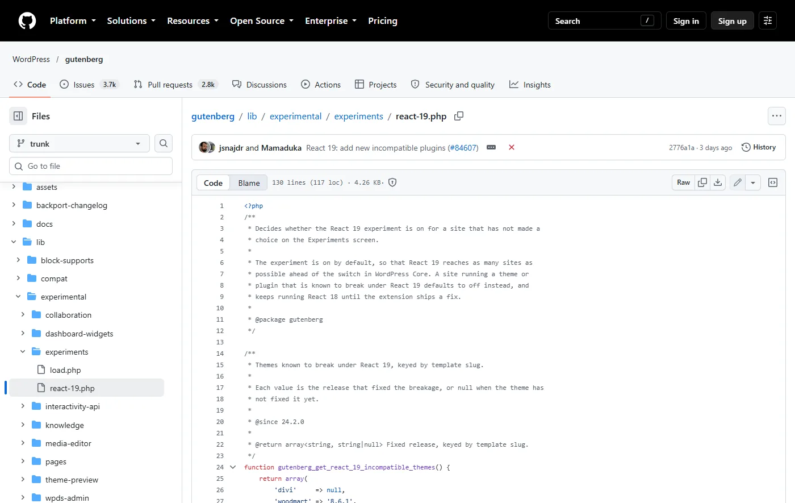Expand the block-supports folder

coord(18,260)
